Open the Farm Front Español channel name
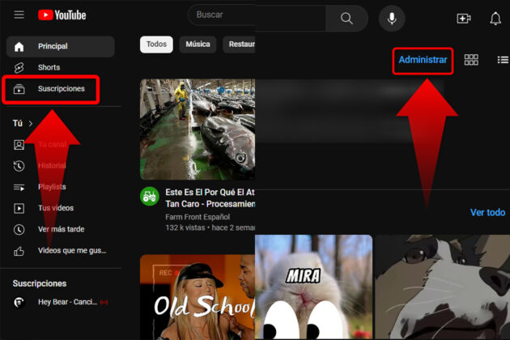Viewport: 510px width, 340px height. coord(198,217)
